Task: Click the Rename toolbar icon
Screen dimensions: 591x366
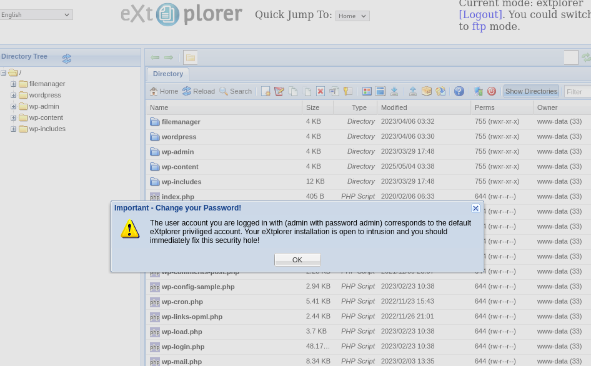Action: pyautogui.click(x=334, y=92)
